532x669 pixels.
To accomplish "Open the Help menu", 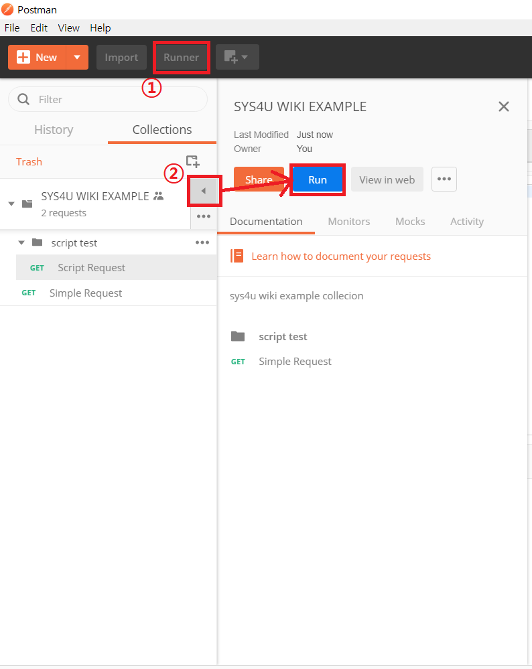I will tap(101, 27).
